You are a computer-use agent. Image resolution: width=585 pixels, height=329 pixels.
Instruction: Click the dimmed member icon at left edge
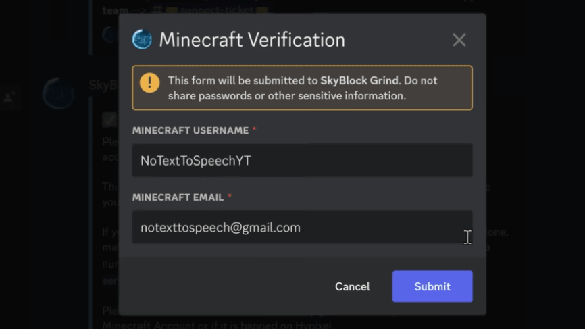pyautogui.click(x=8, y=98)
